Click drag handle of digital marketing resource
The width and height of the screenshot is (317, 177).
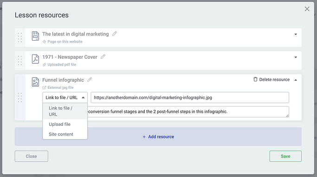(20, 37)
